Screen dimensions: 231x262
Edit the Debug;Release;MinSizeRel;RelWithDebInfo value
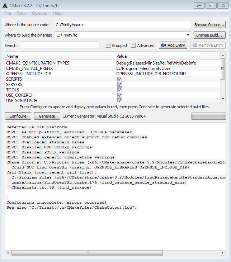pyautogui.click(x=156, y=63)
